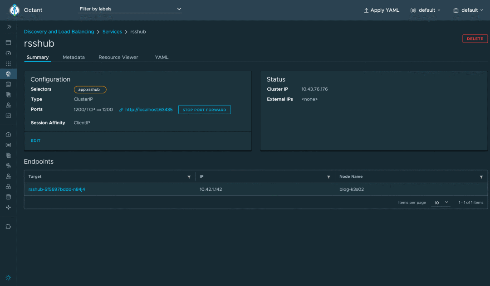
Task: Open Namespace Overview gauge icon in upper sidebar group
Action: click(9, 53)
